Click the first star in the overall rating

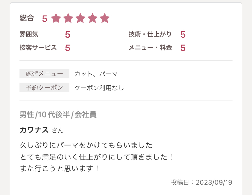tap(56, 19)
